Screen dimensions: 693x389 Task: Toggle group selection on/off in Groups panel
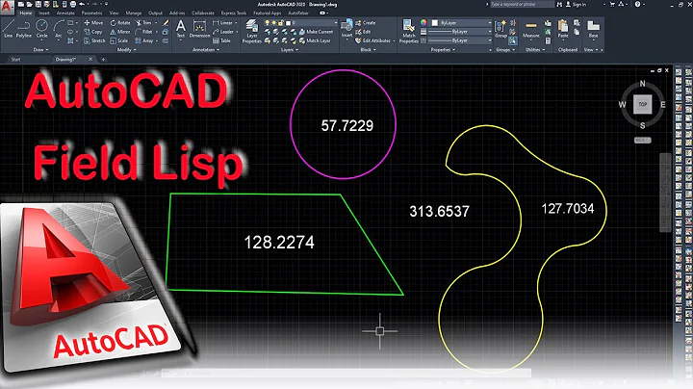click(x=512, y=40)
